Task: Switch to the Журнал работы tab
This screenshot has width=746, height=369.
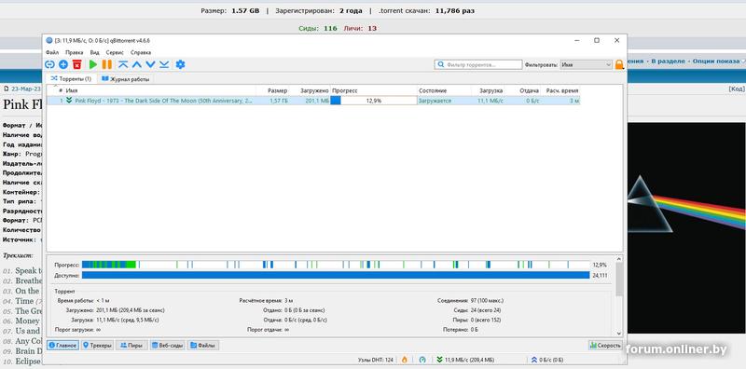Action: [126, 78]
